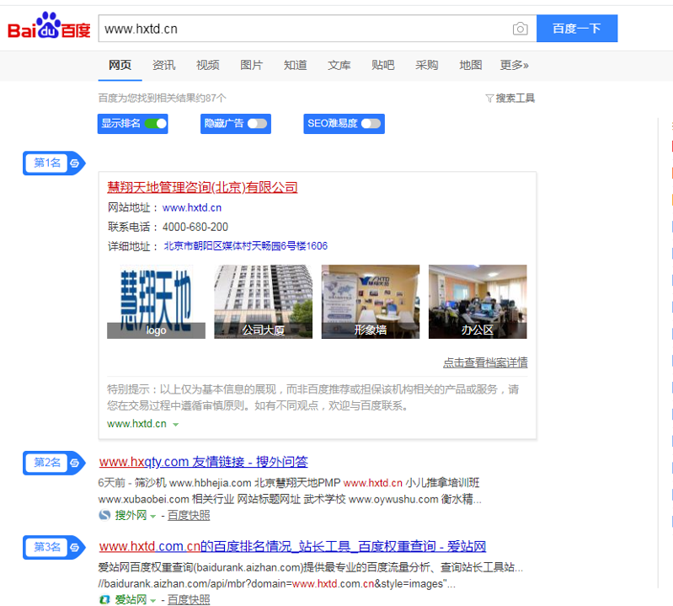
Task: Open the 公司大厦 thumbnail image
Action: [x=263, y=302]
